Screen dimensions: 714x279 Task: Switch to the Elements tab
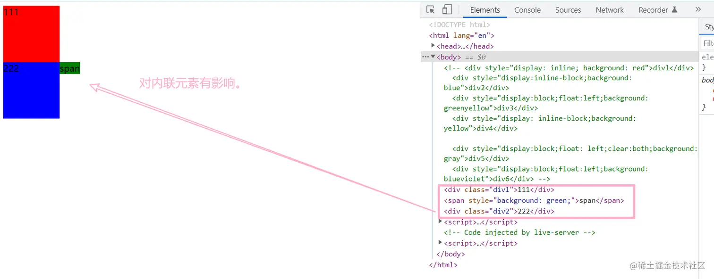485,10
